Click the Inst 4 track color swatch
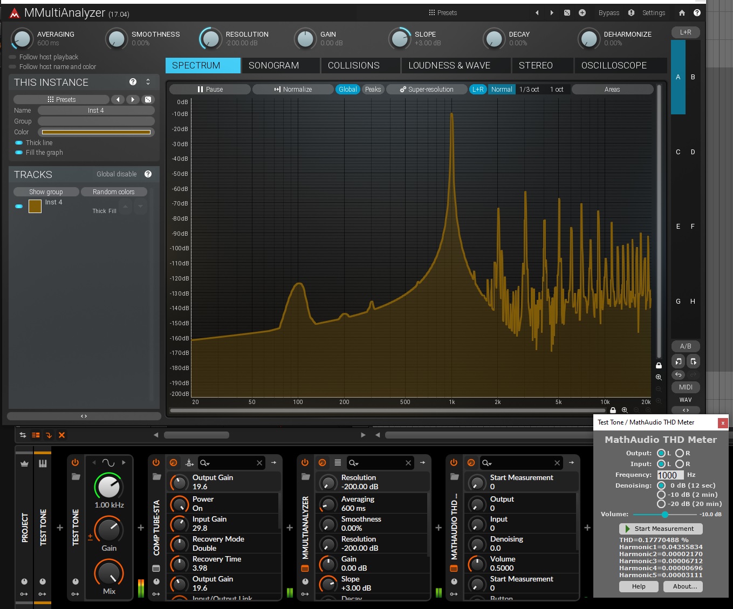This screenshot has width=733, height=609. pyautogui.click(x=35, y=206)
